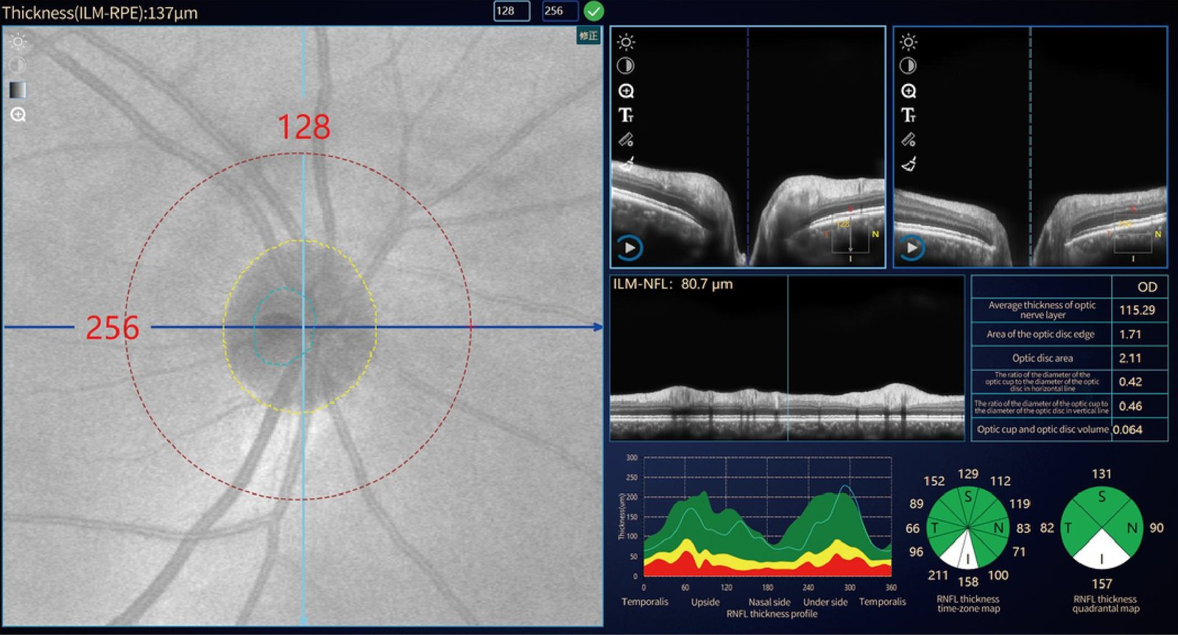Click the grayscale gradient icon on the fundus image
The height and width of the screenshot is (635, 1178).
(18, 90)
